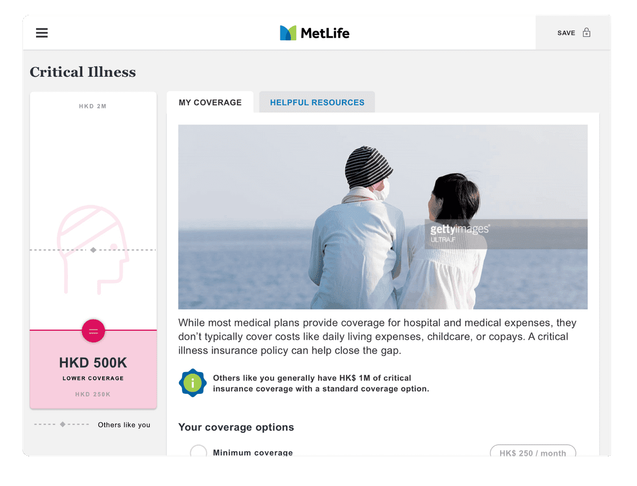The width and height of the screenshot is (637, 486).
Task: Click the diamond icon in the legend
Action: 63,425
